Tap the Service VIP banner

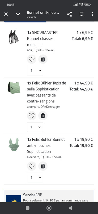click(49, 196)
